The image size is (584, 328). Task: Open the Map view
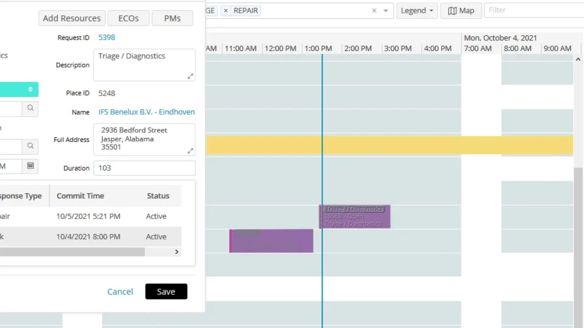pyautogui.click(x=461, y=11)
